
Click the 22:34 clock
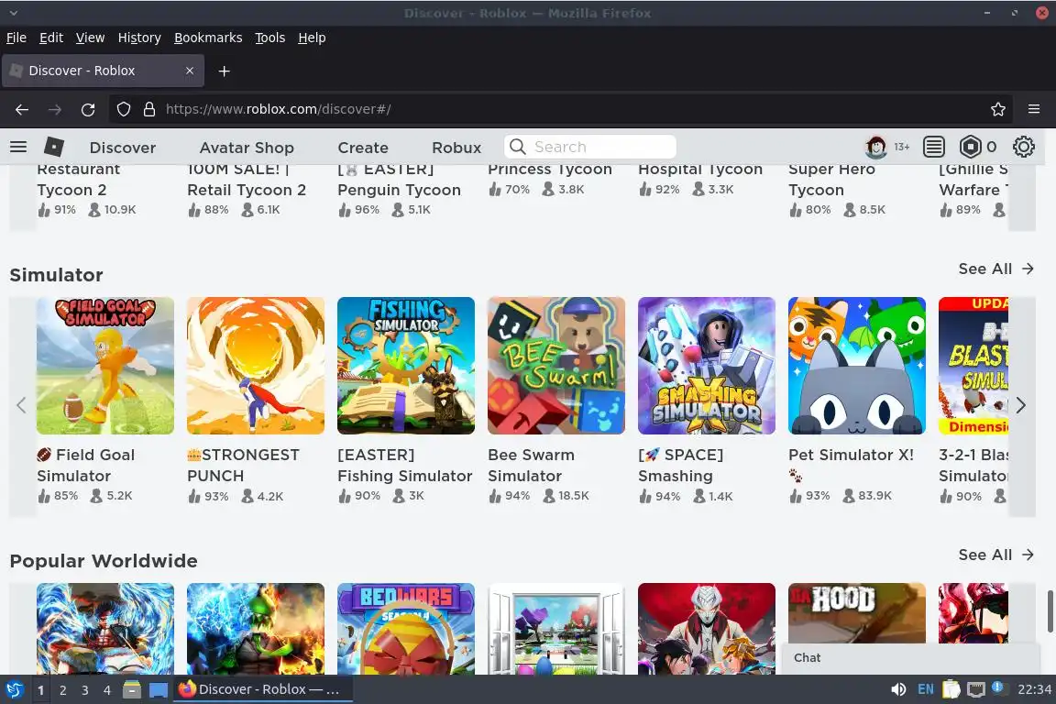(1034, 690)
